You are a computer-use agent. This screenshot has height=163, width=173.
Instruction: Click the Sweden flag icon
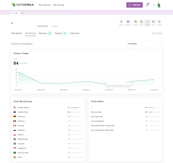[15, 144]
